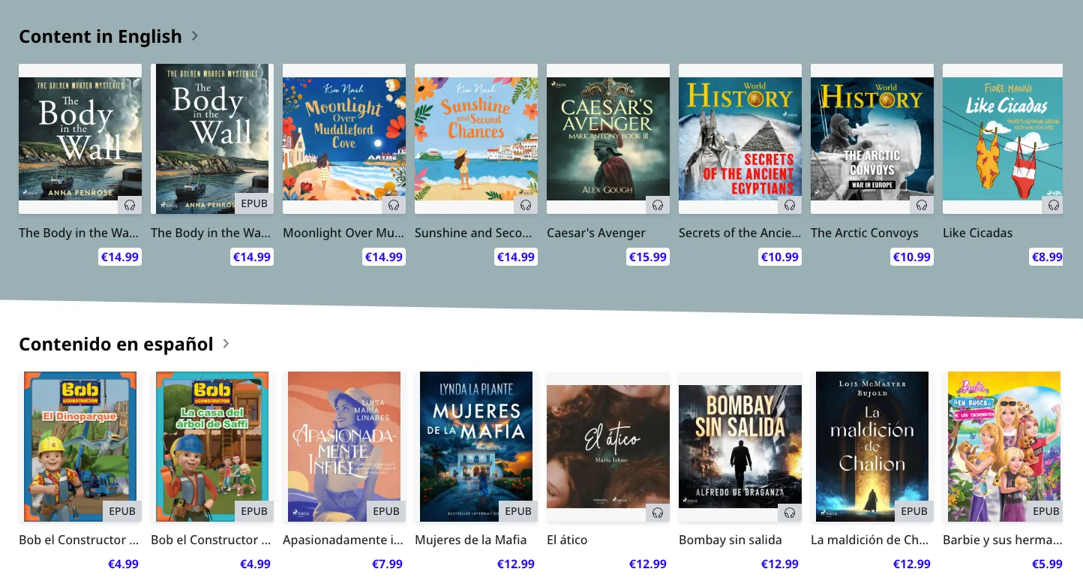Expand Content in English section chevron

pyautogui.click(x=195, y=35)
